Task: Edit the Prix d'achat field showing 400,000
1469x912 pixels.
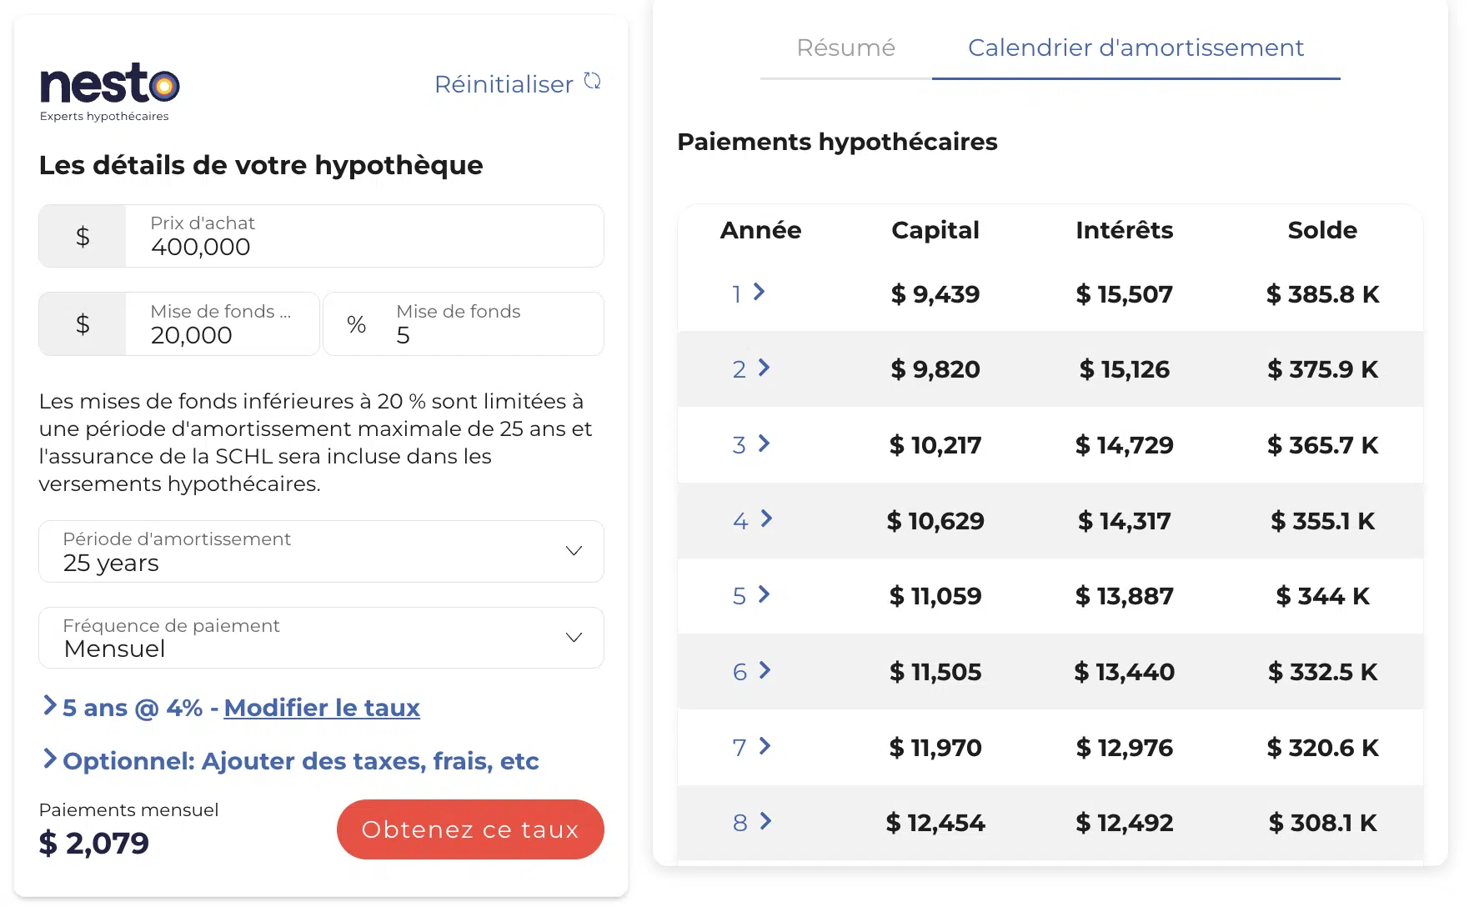Action: tap(364, 236)
